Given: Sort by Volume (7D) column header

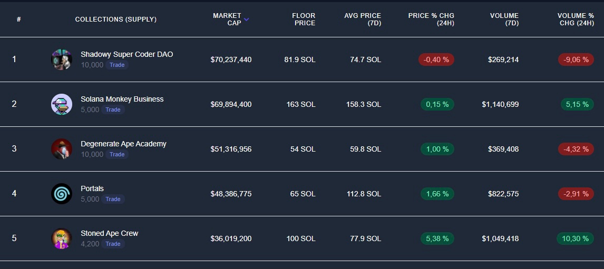Looking at the screenshot, I should 504,19.
